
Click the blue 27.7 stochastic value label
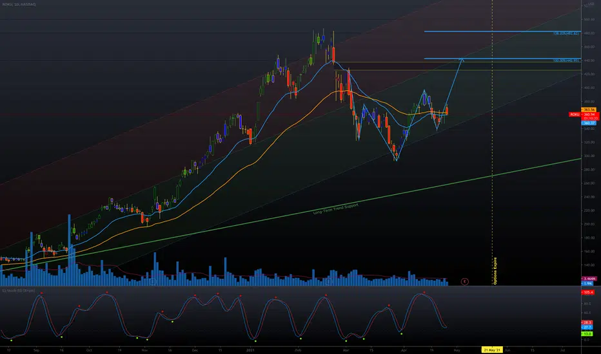click(x=587, y=327)
